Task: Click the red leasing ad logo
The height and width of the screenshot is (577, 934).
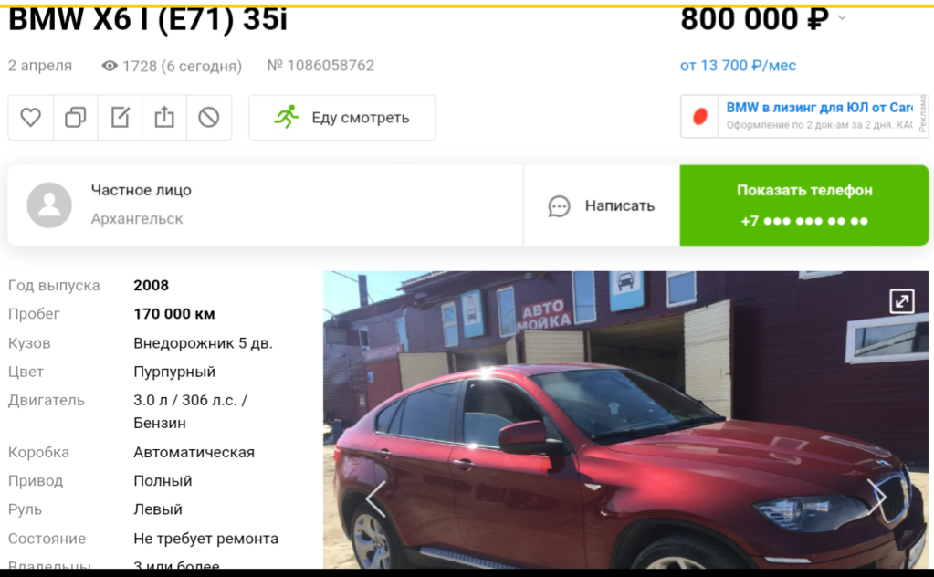Action: (700, 116)
